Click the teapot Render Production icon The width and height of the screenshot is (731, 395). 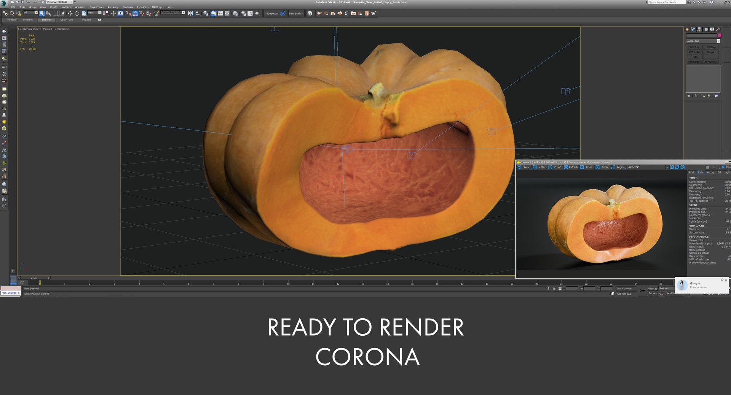tap(257, 13)
